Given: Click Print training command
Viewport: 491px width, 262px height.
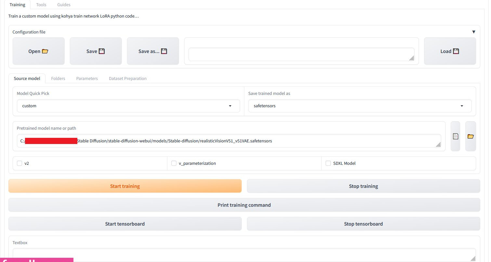Looking at the screenshot, I should 244,205.
